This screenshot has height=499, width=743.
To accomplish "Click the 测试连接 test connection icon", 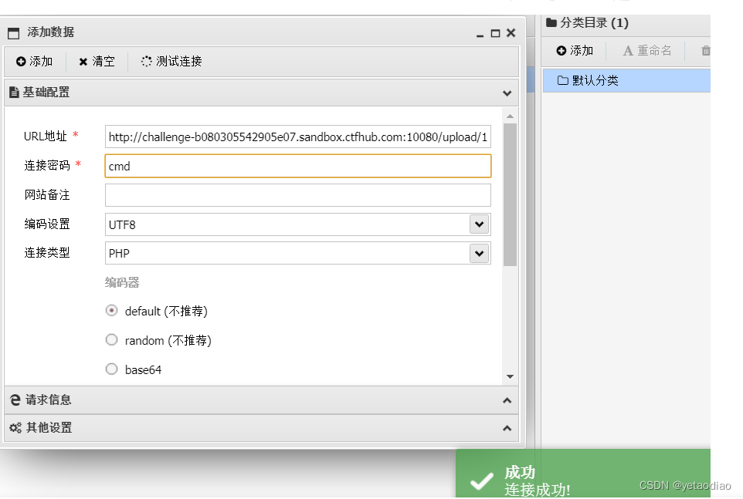I will [147, 62].
